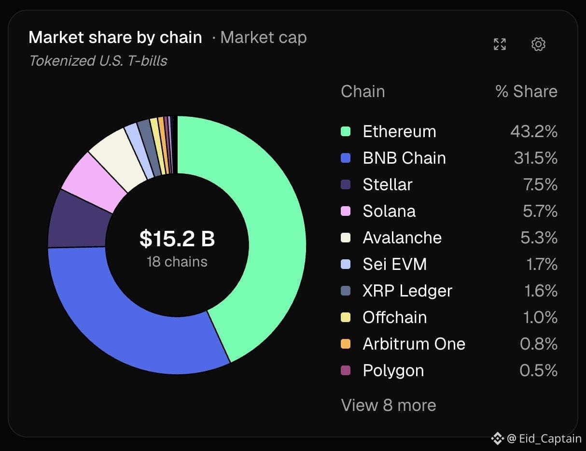Open the Market cap metric selector
The height and width of the screenshot is (451, 586).
pos(263,38)
